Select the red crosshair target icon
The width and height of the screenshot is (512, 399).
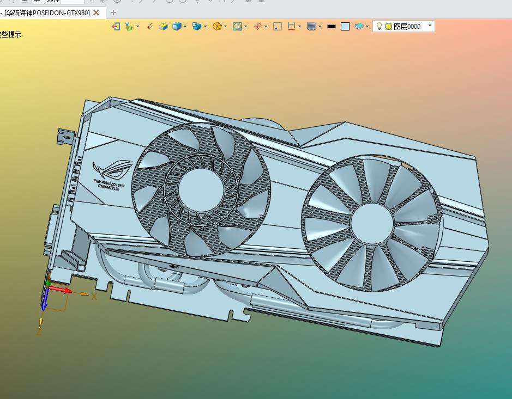(257, 26)
